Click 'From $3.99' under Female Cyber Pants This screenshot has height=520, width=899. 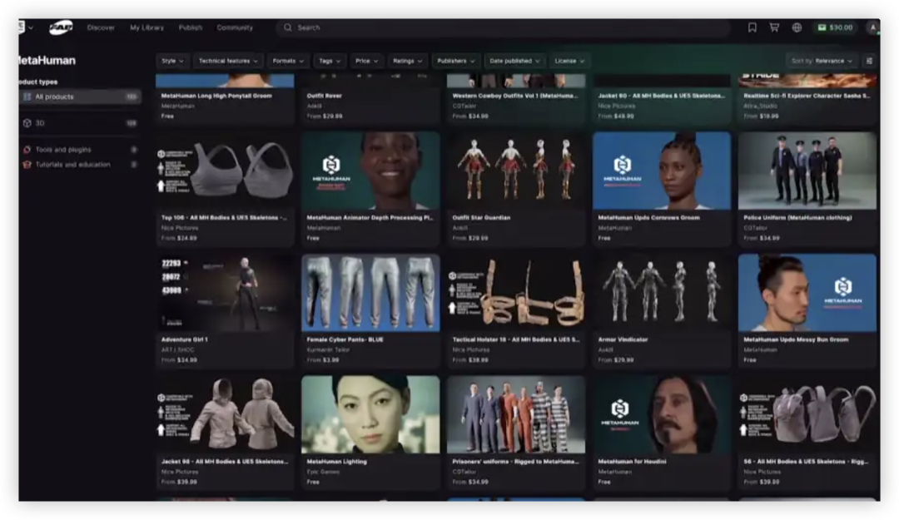[x=323, y=360]
